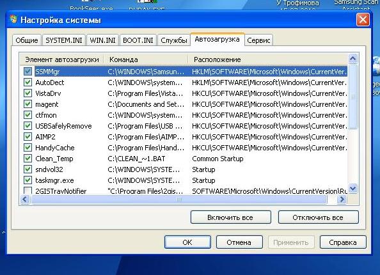380x275 pixels.
Task: Click the C:\Program Files\Hand... command cell
Action: [145, 148]
